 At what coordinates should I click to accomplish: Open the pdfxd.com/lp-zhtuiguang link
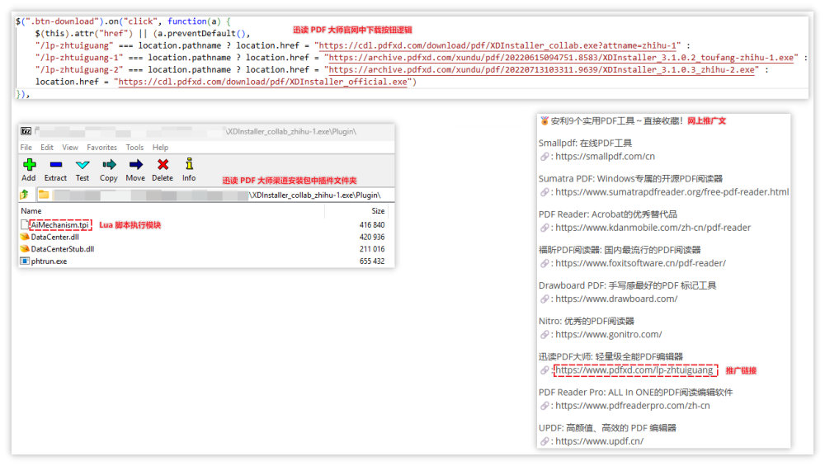(x=634, y=370)
